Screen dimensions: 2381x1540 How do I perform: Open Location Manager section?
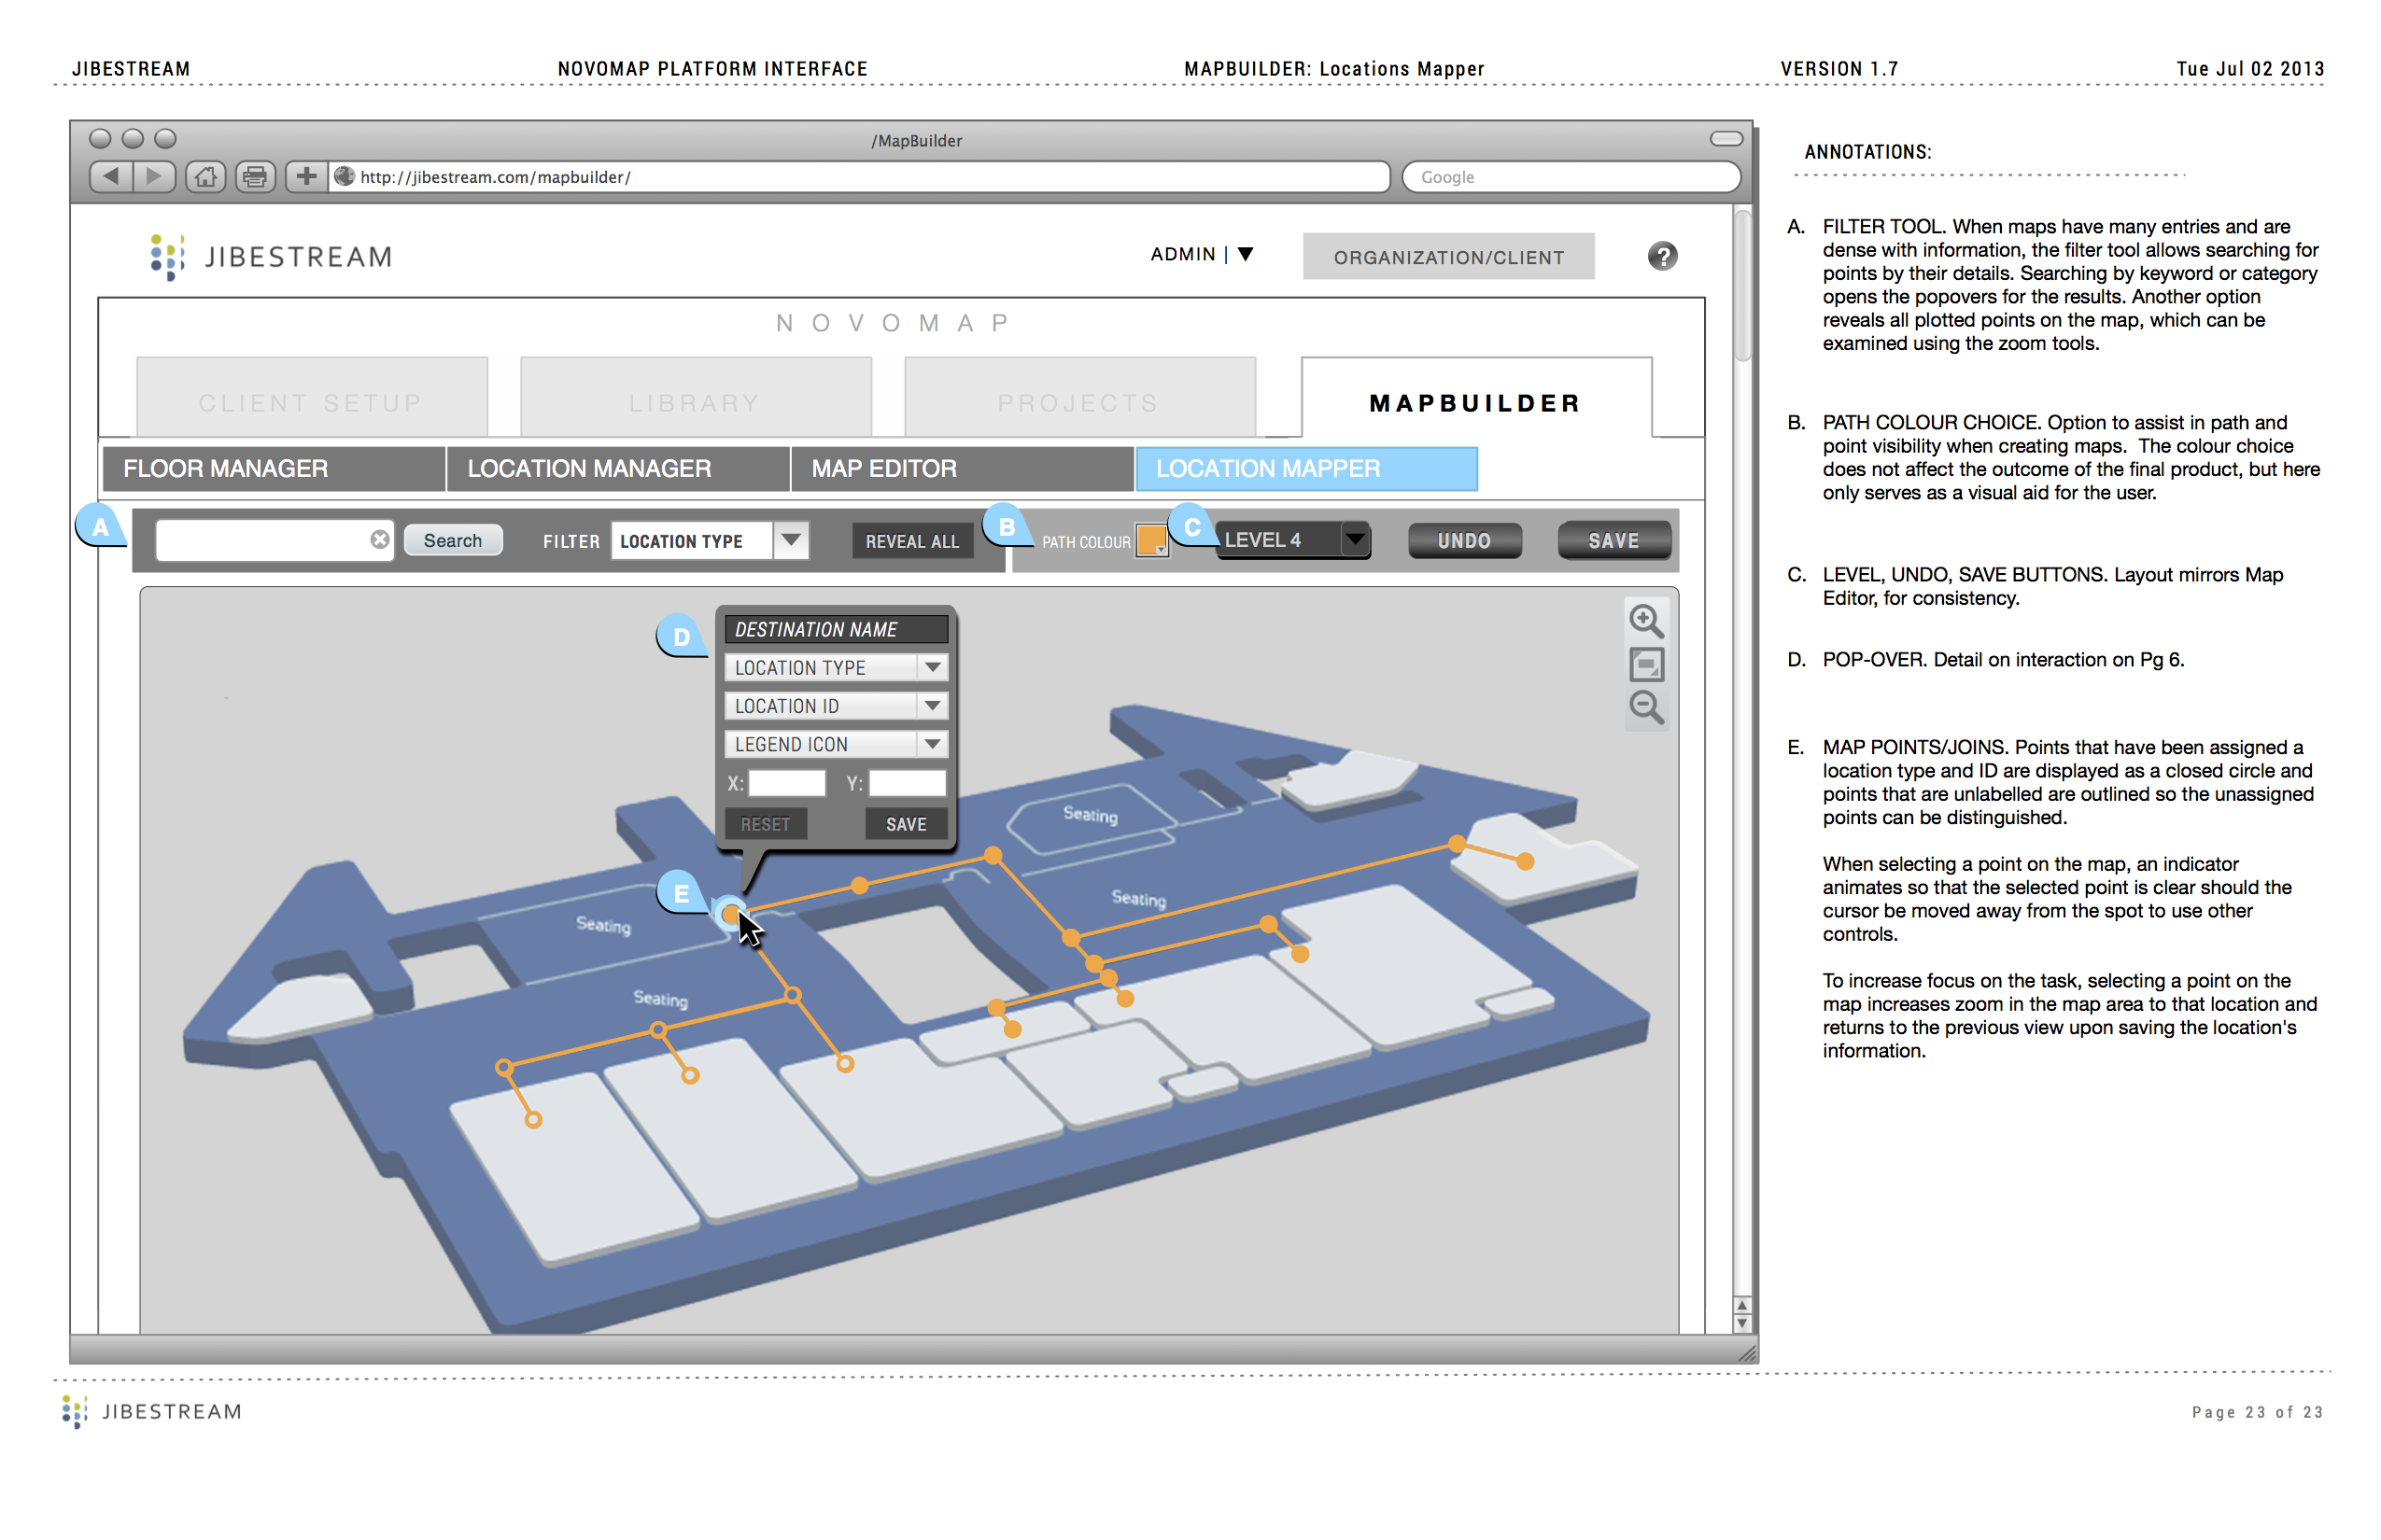(617, 469)
